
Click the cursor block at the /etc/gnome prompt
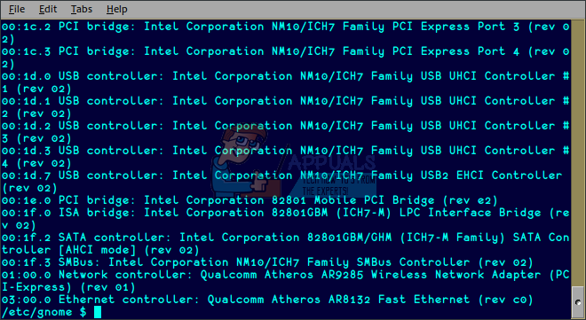(x=98, y=312)
